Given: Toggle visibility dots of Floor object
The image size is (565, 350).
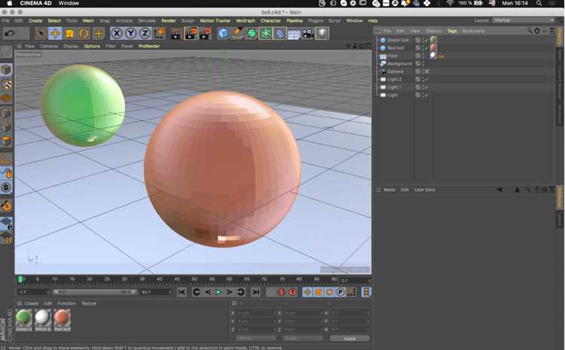Looking at the screenshot, I should pos(423,56).
